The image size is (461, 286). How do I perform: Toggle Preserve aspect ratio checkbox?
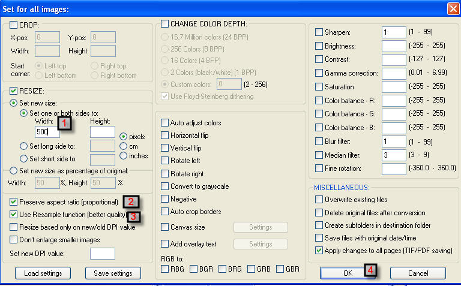point(14,202)
